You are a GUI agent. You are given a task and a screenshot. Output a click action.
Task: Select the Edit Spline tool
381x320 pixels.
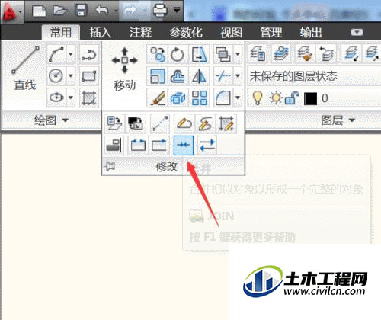tap(205, 123)
